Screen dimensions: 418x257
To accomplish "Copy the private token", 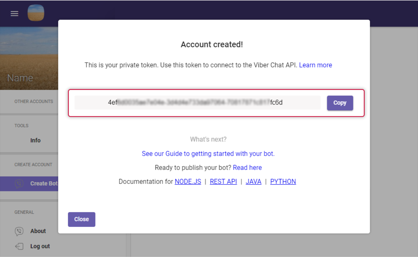I will (340, 103).
